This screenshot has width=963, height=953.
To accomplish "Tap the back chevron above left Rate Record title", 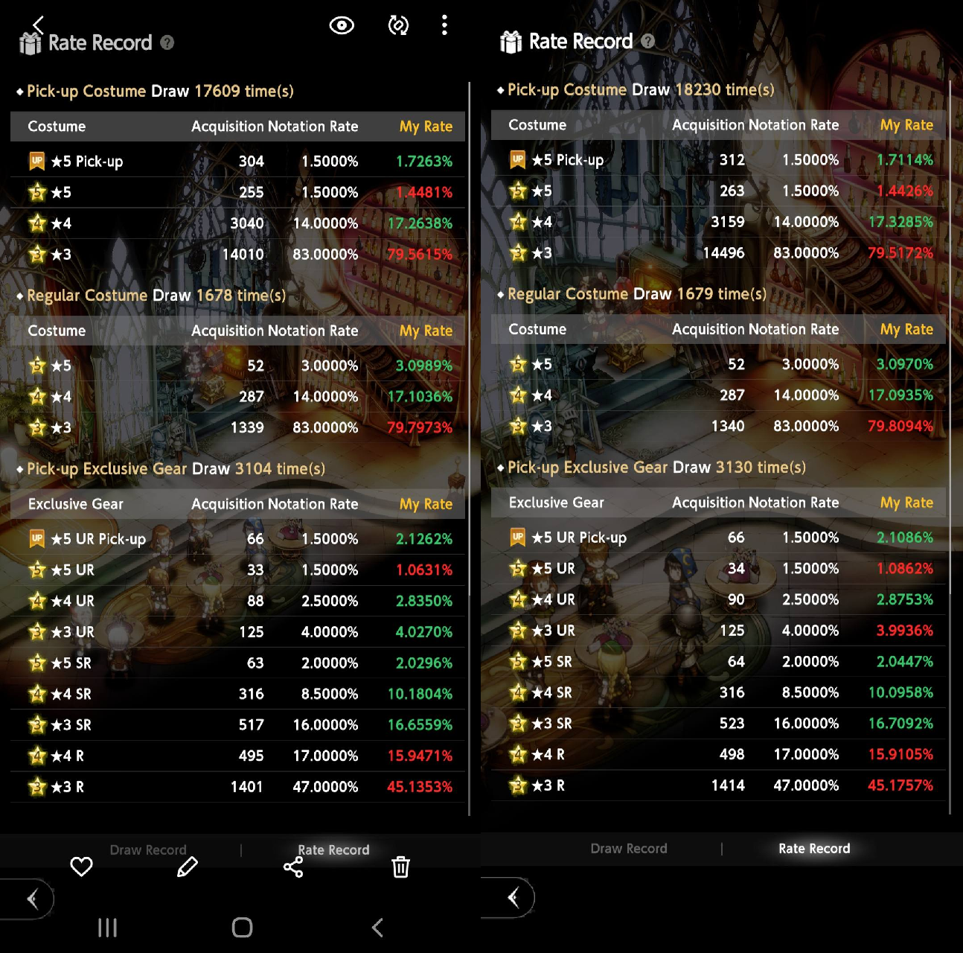I will click(x=39, y=24).
